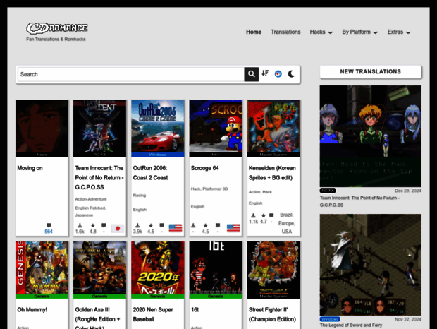Click the NEW TRANSLATIONS button
437x329 pixels.
tap(370, 72)
